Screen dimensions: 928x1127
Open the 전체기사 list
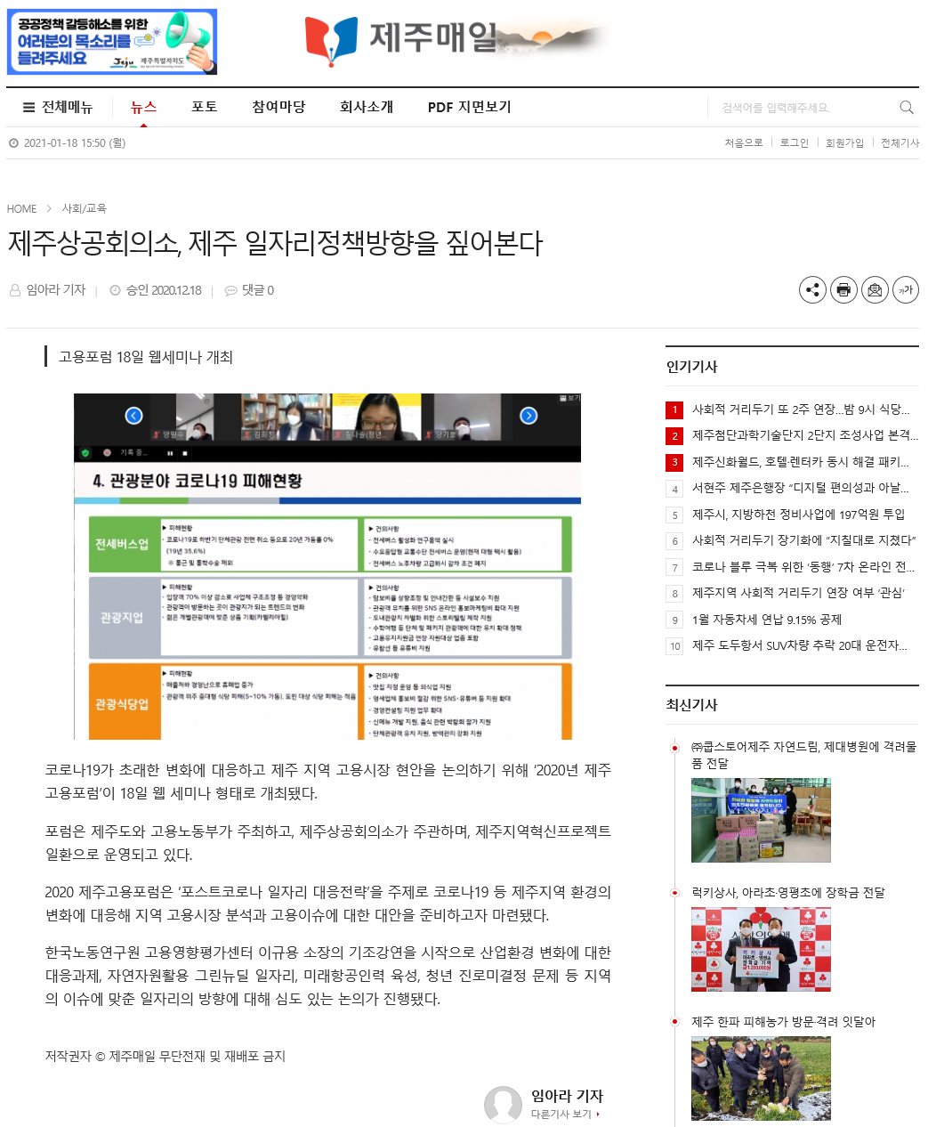point(900,142)
